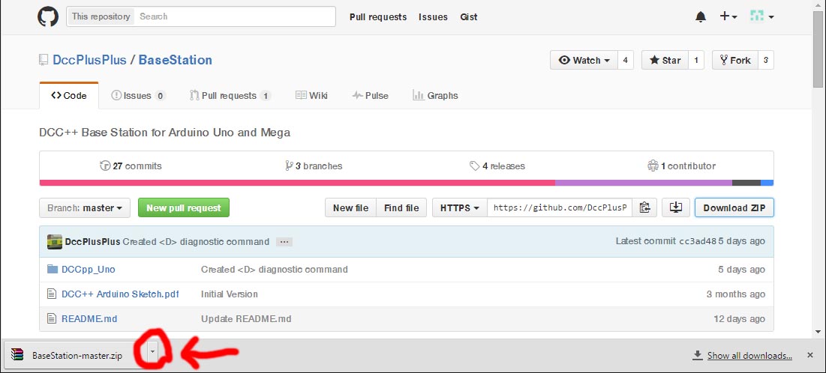Switch to the Code tab

(69, 96)
